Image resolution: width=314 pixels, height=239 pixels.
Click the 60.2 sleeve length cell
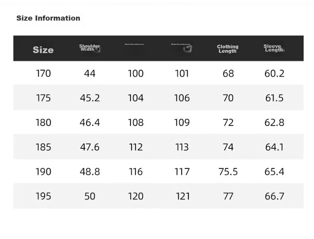click(274, 73)
